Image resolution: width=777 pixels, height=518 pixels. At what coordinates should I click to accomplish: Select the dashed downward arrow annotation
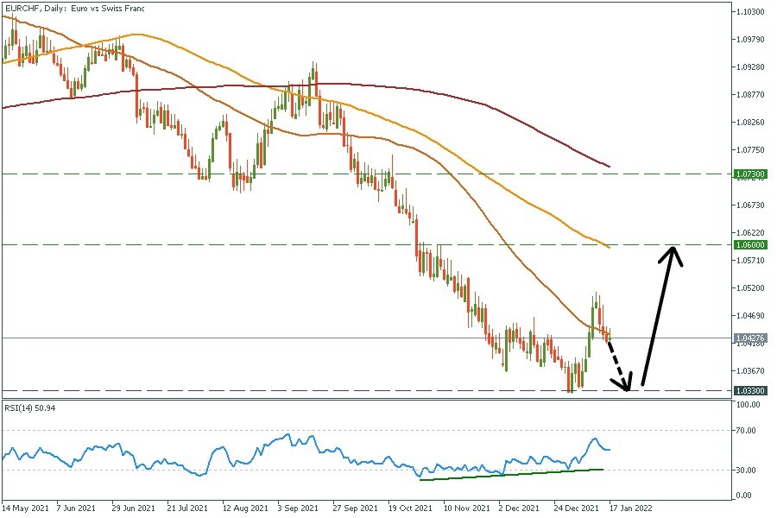[615, 358]
